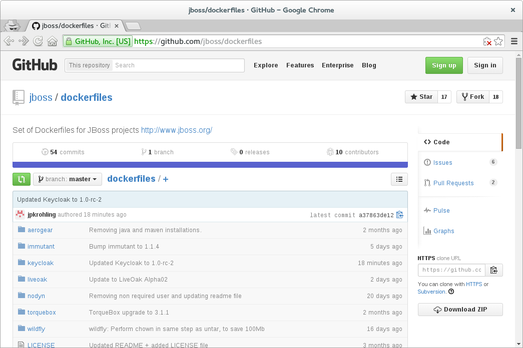Open the branch: master dropdown
Screen dimensions: 523x348
(x=67, y=179)
